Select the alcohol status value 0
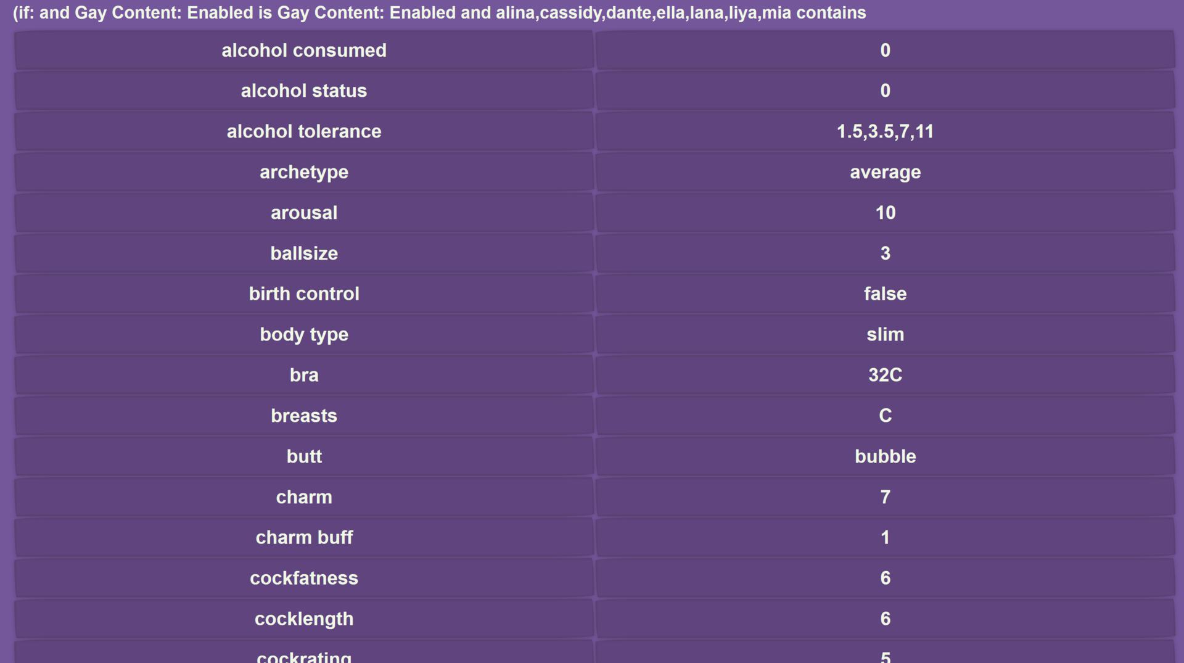The height and width of the screenshot is (663, 1184). (x=885, y=91)
